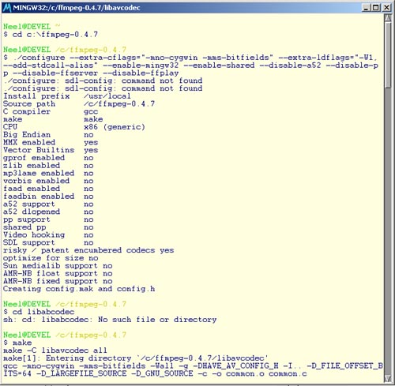Screen dimensions: 395x386
Task: Click the 'zlib enabled no' line
Action: (x=48, y=166)
